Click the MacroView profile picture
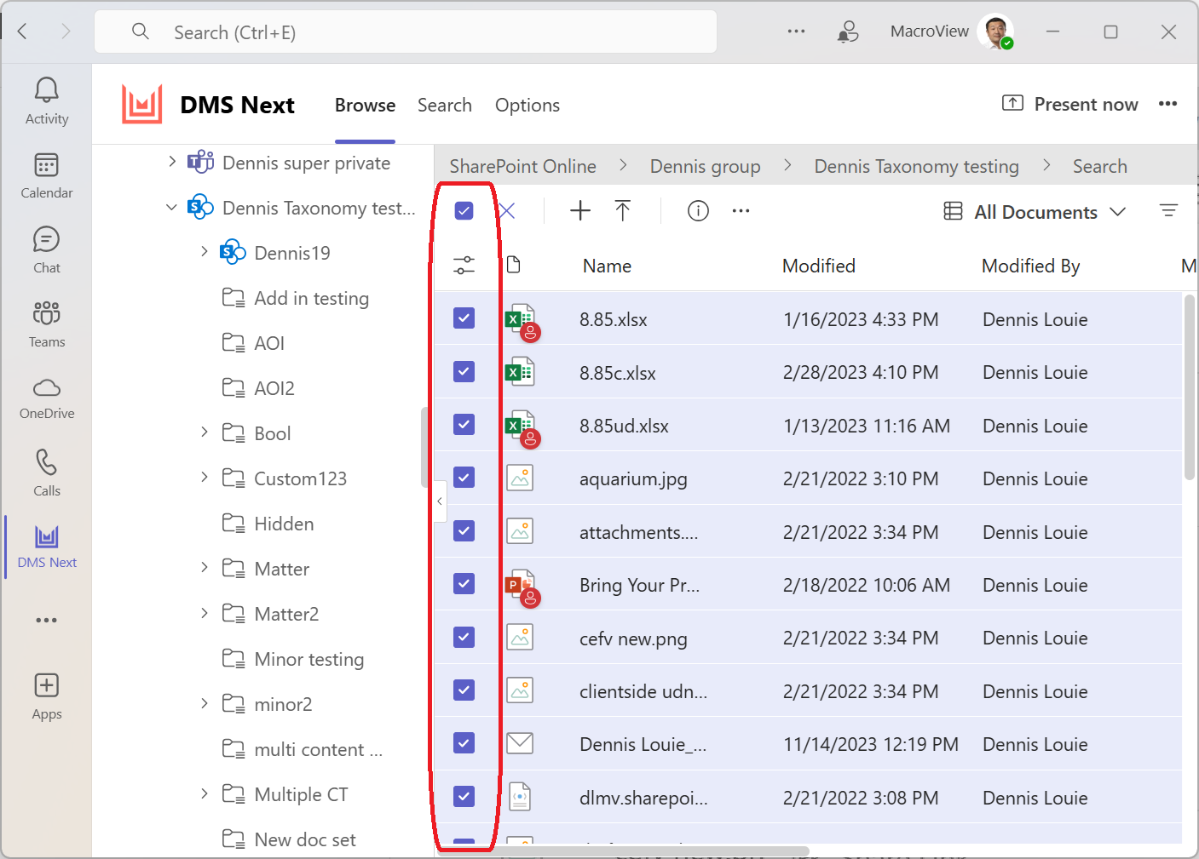The width and height of the screenshot is (1199, 859). (x=995, y=31)
